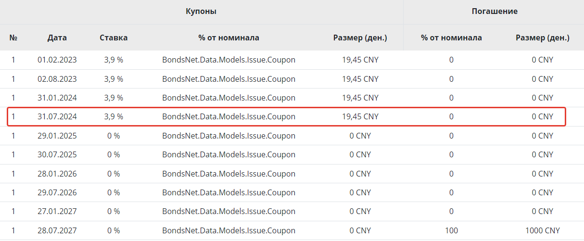
Task: Click the redemption % от номинала header
Action: coord(451,38)
